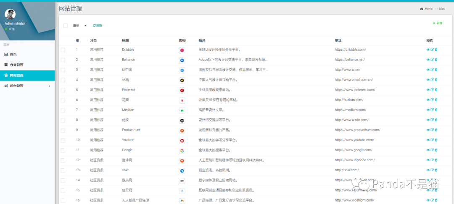Delete the Dribbble row
Image resolution: width=454 pixels, height=204 pixels.
pos(436,50)
